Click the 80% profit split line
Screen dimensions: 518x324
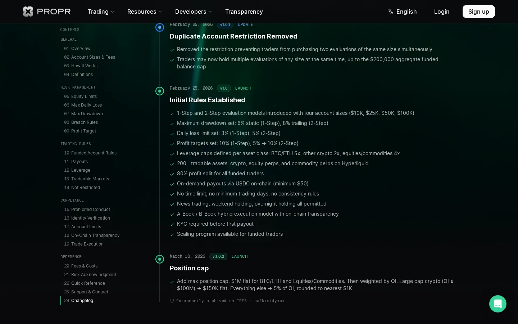(x=220, y=174)
